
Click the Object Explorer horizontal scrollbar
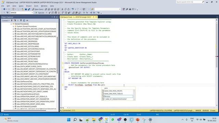click(x=25, y=110)
